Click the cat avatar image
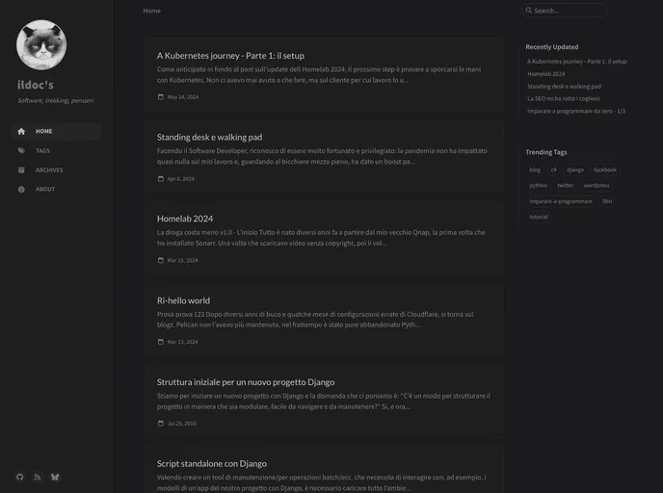663x493 pixels. tap(41, 44)
